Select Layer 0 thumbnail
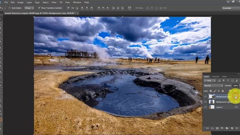This screenshot has width=240, height=135. coord(211,107)
